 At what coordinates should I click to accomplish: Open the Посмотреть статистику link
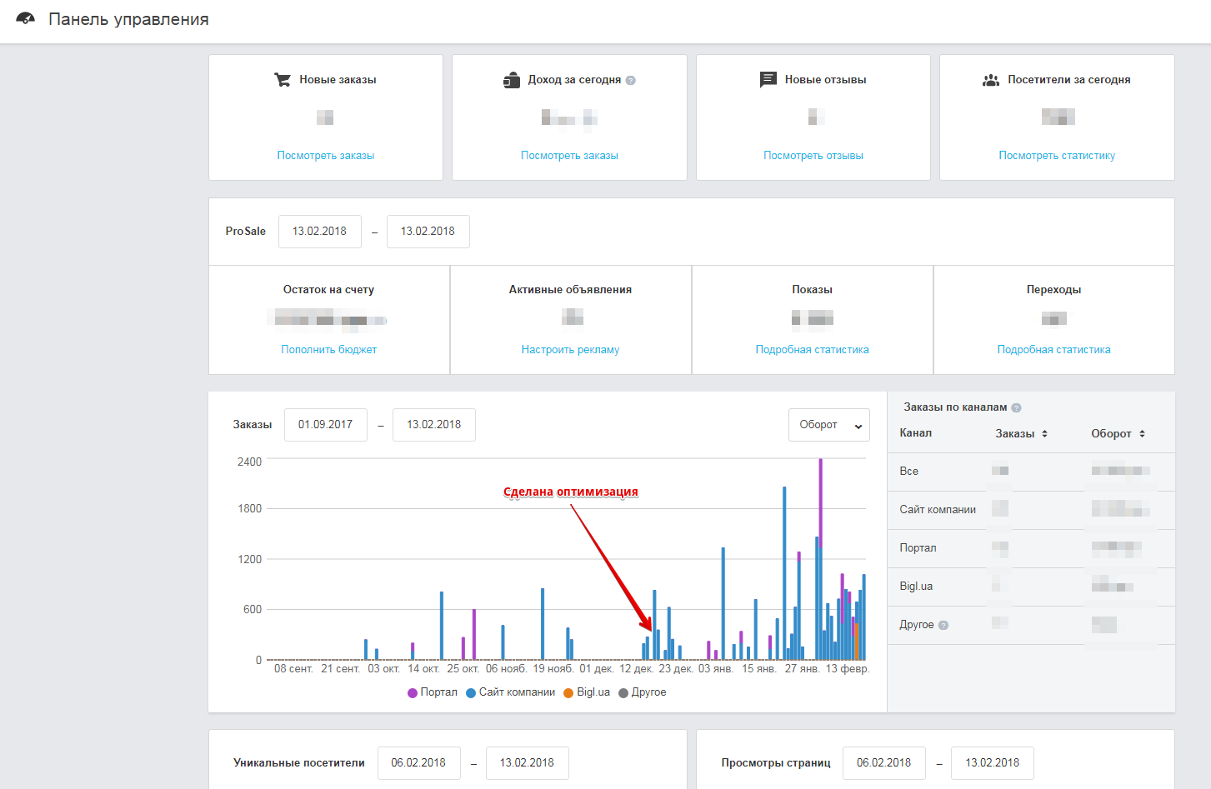point(1057,156)
